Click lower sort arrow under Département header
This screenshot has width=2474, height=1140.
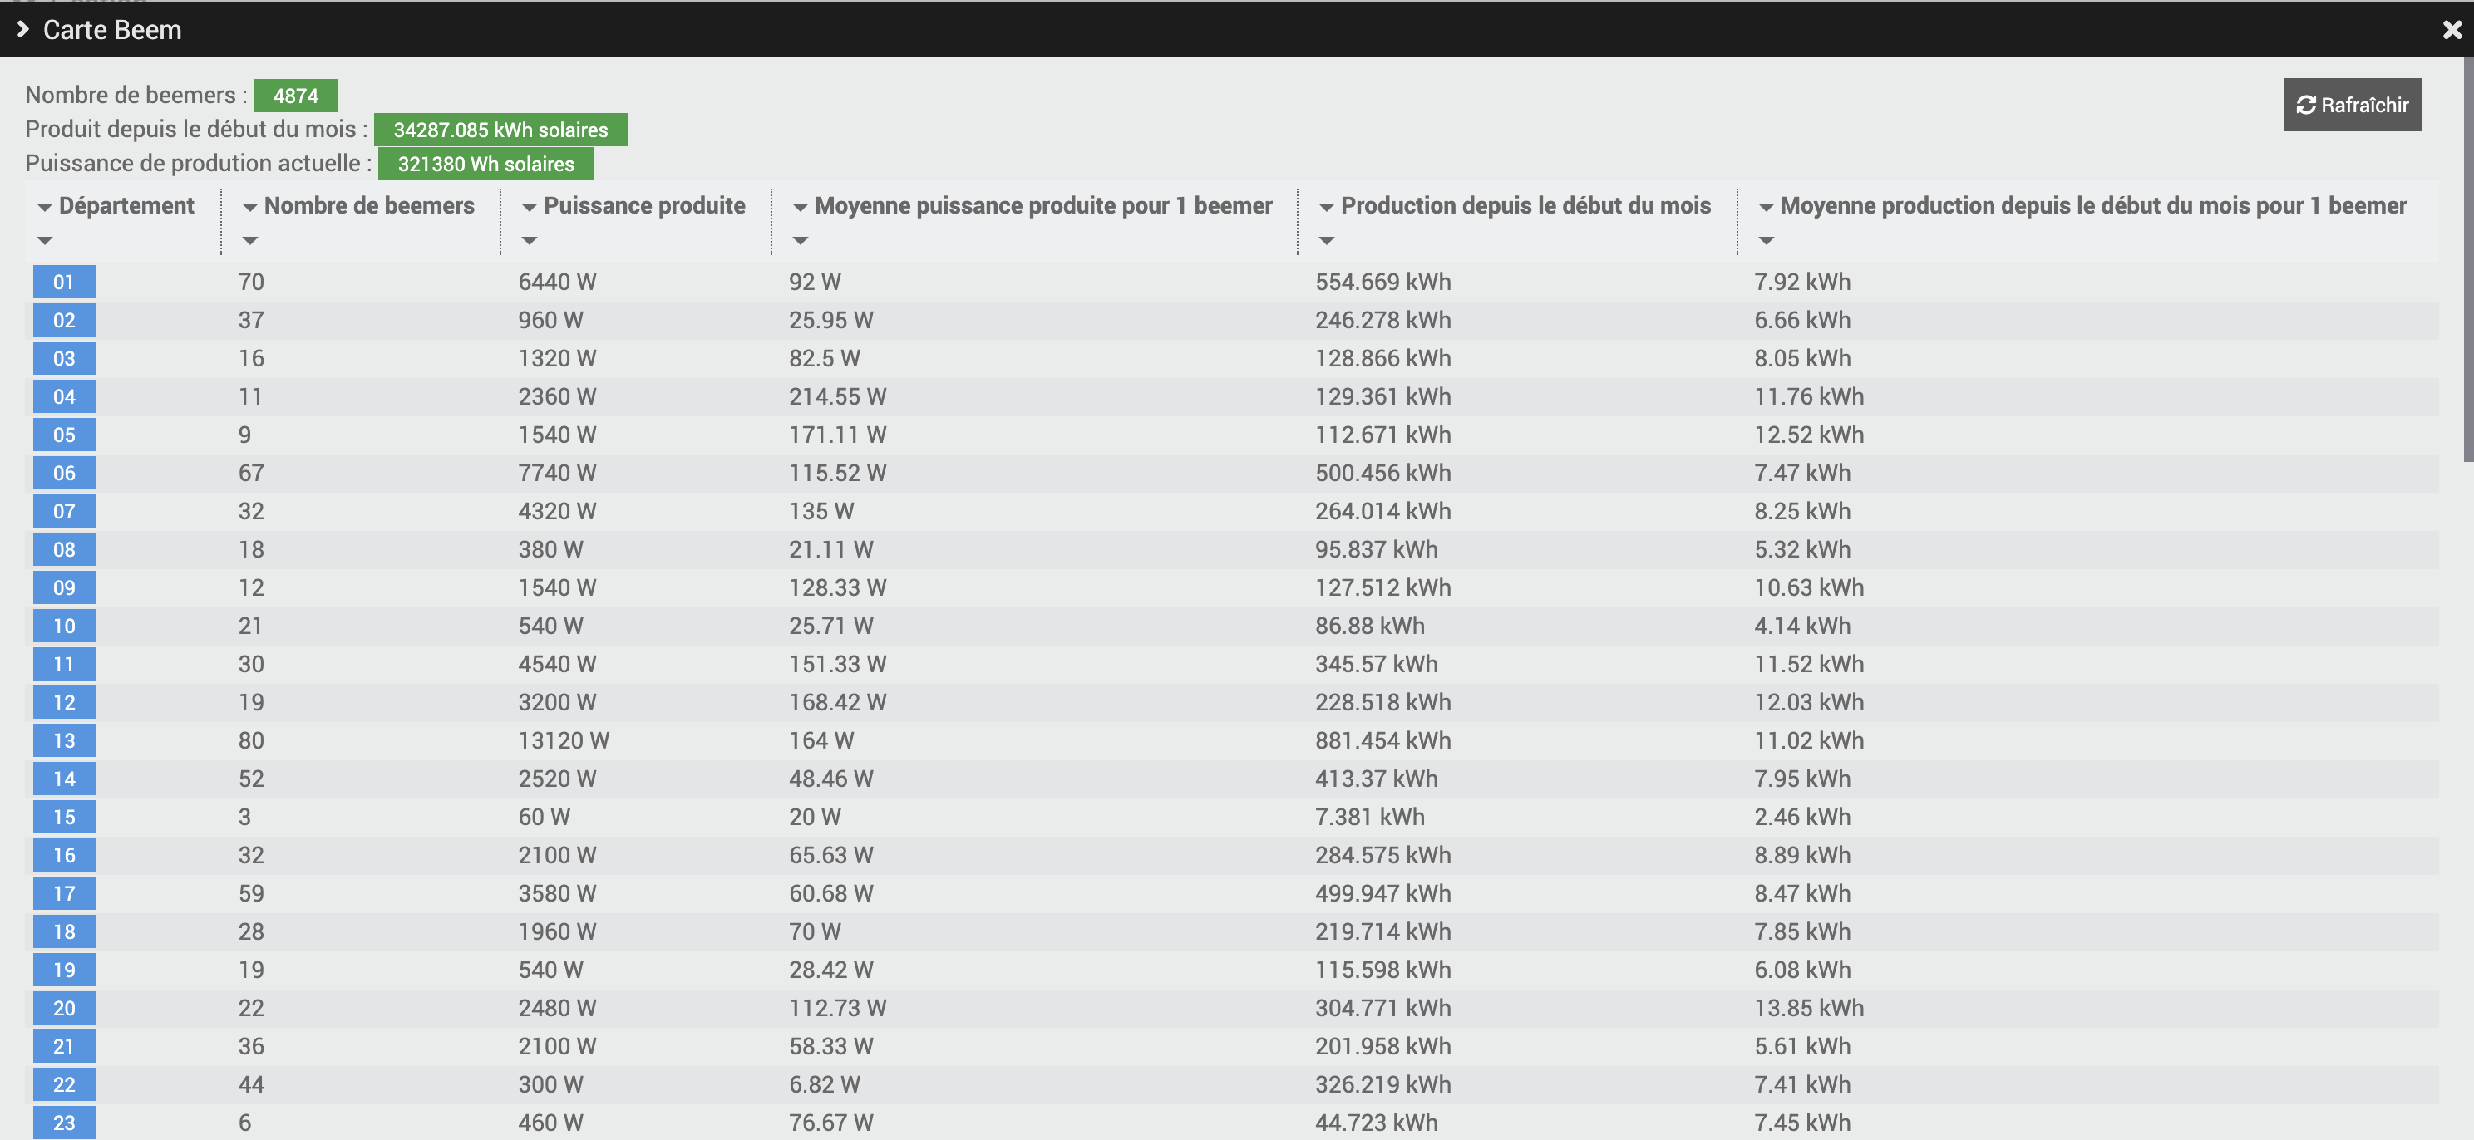44,241
